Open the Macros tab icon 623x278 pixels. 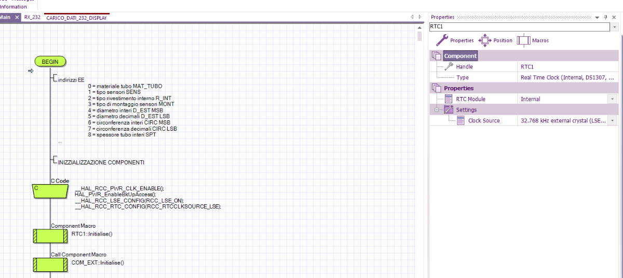[523, 40]
